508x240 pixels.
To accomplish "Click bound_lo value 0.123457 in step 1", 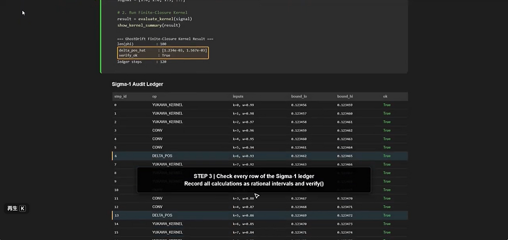I will [x=299, y=114].
